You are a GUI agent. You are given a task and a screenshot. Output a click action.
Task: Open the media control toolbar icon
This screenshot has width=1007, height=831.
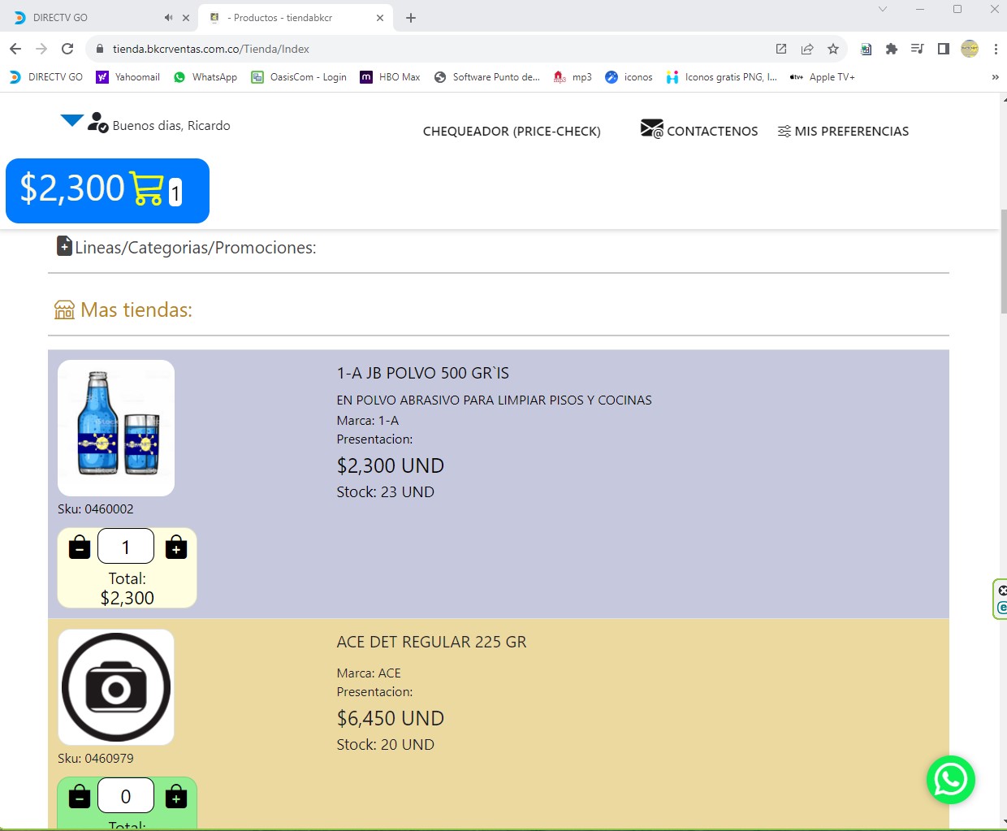(918, 49)
